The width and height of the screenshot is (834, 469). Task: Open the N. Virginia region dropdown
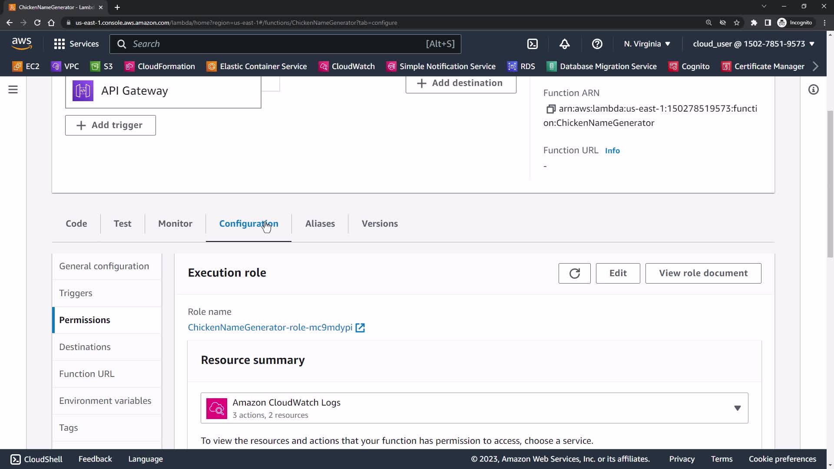647,44
